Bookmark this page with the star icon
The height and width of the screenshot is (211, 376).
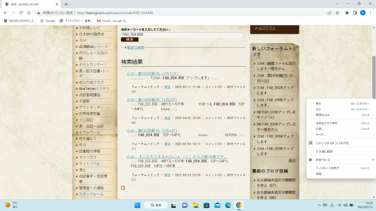(x=337, y=13)
